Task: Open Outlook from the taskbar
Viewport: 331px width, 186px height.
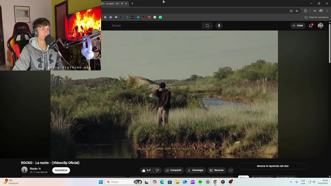Action: (185, 182)
